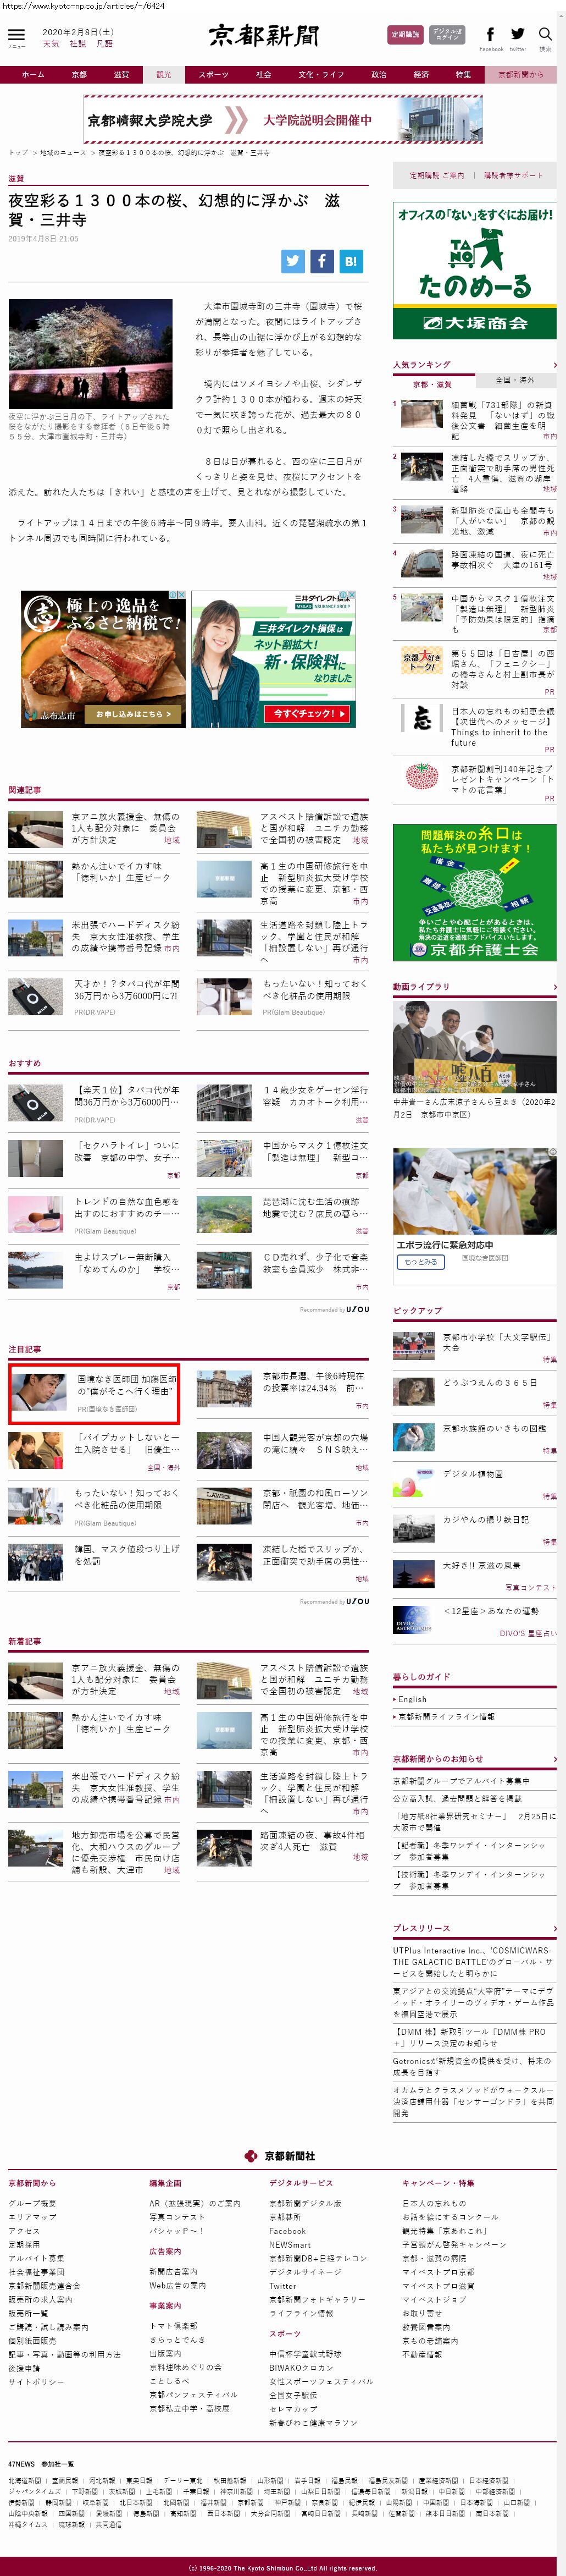Click the デジタル版ログイン button
The image size is (566, 2576).
(x=447, y=35)
